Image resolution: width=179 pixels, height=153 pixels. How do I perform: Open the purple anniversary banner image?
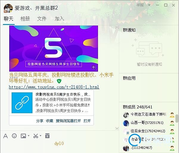point(54,48)
